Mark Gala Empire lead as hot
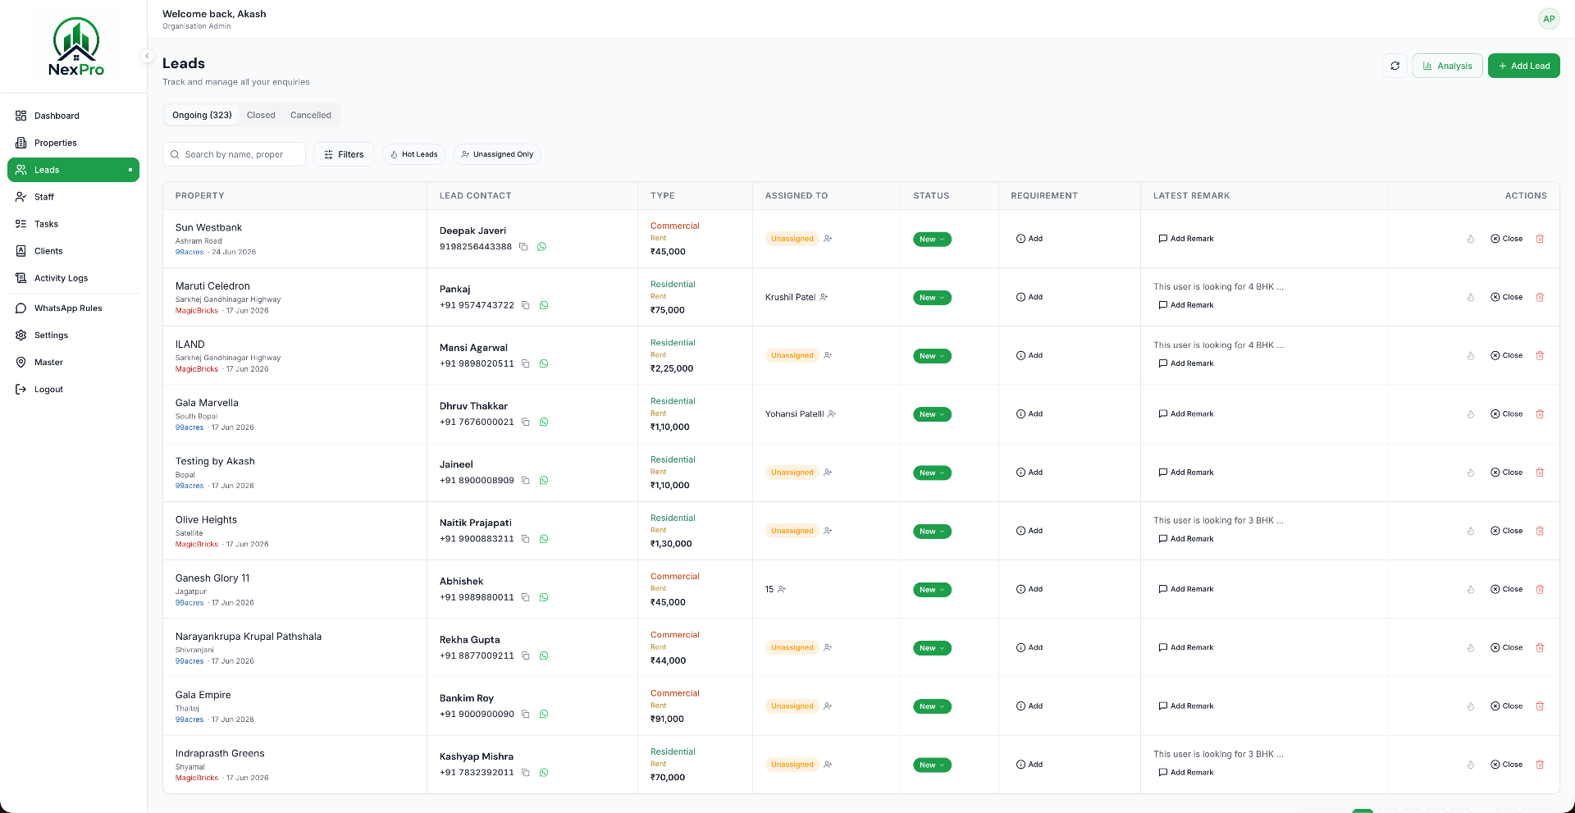Viewport: 1575px width, 813px height. tap(1471, 706)
